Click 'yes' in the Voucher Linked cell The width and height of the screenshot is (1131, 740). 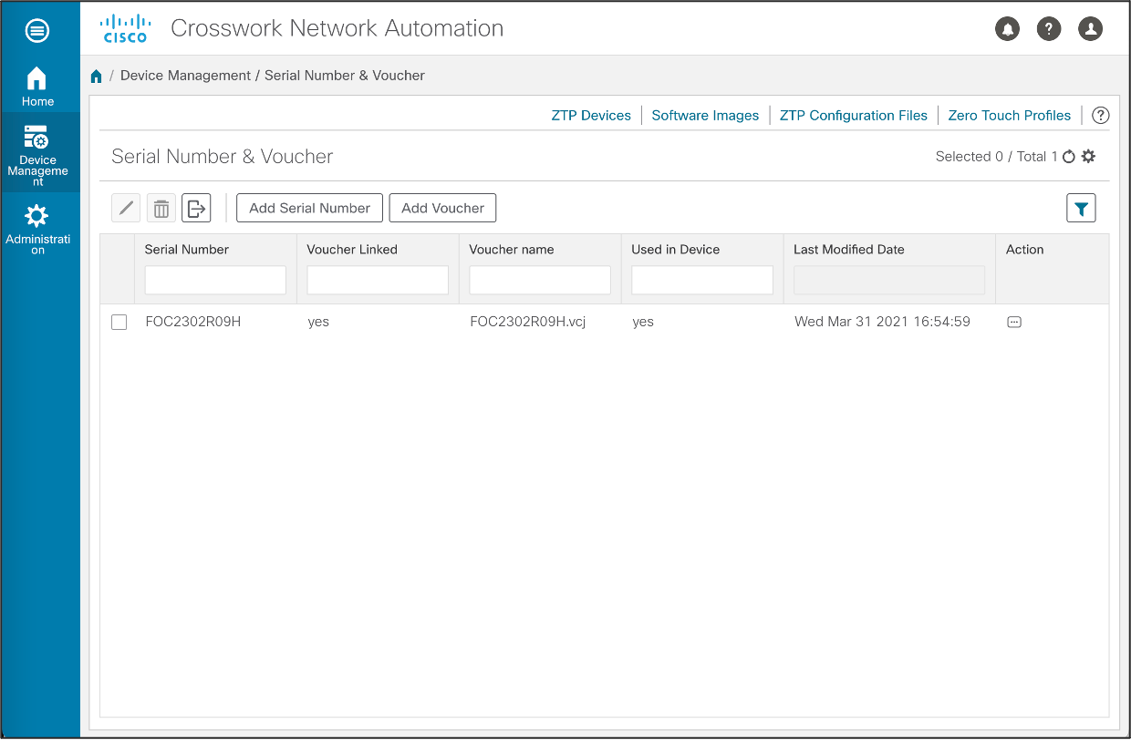[318, 323]
